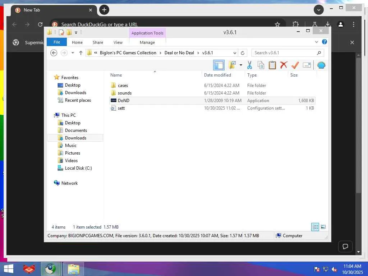
Task: Go up one folder level
Action: pyautogui.click(x=81, y=53)
